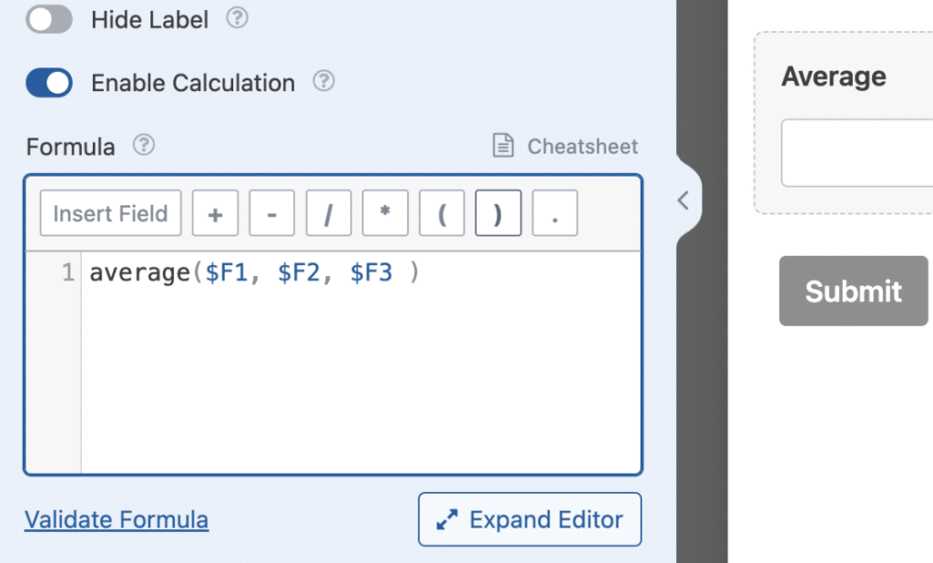The width and height of the screenshot is (933, 563).
Task: Insert a decimal point from the toolbar
Action: coord(554,213)
